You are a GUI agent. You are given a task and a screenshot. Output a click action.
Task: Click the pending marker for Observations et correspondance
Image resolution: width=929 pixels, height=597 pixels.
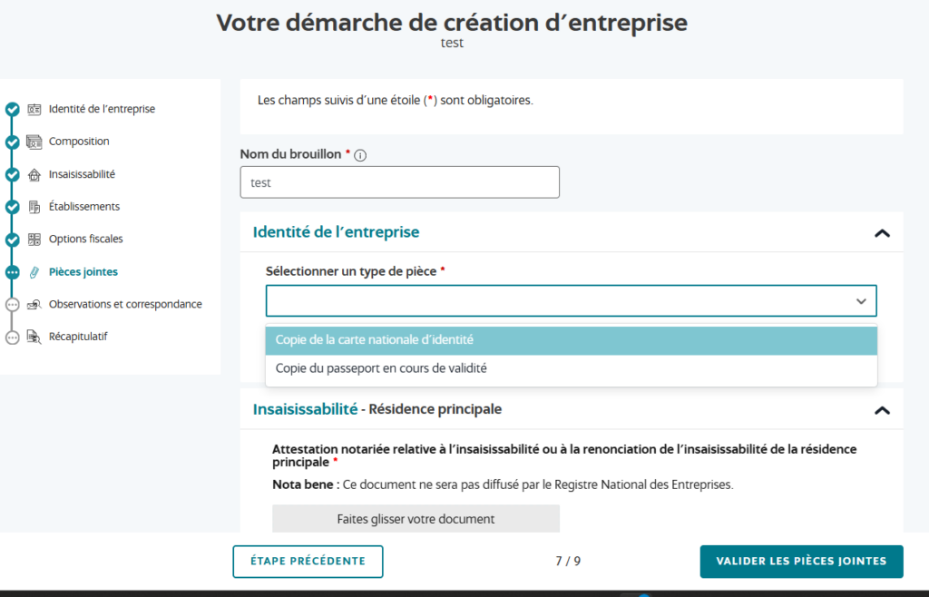[x=13, y=305]
